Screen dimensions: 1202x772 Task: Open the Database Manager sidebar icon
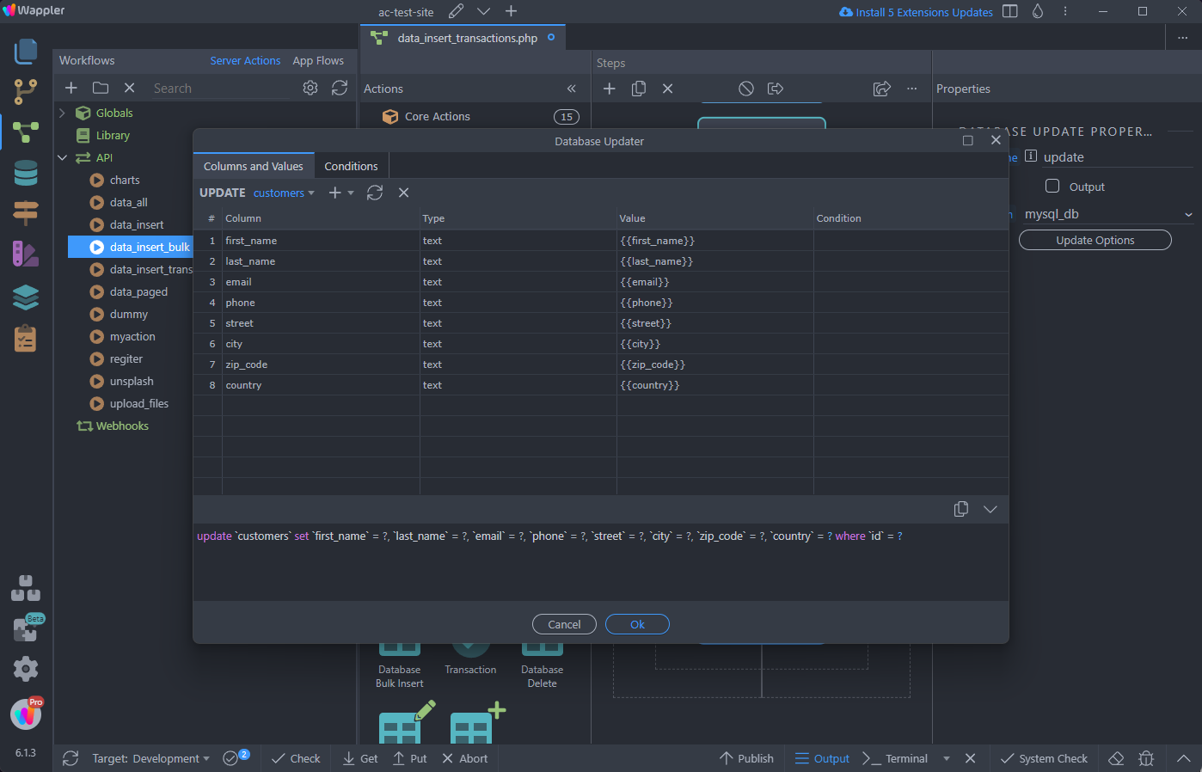click(x=26, y=173)
